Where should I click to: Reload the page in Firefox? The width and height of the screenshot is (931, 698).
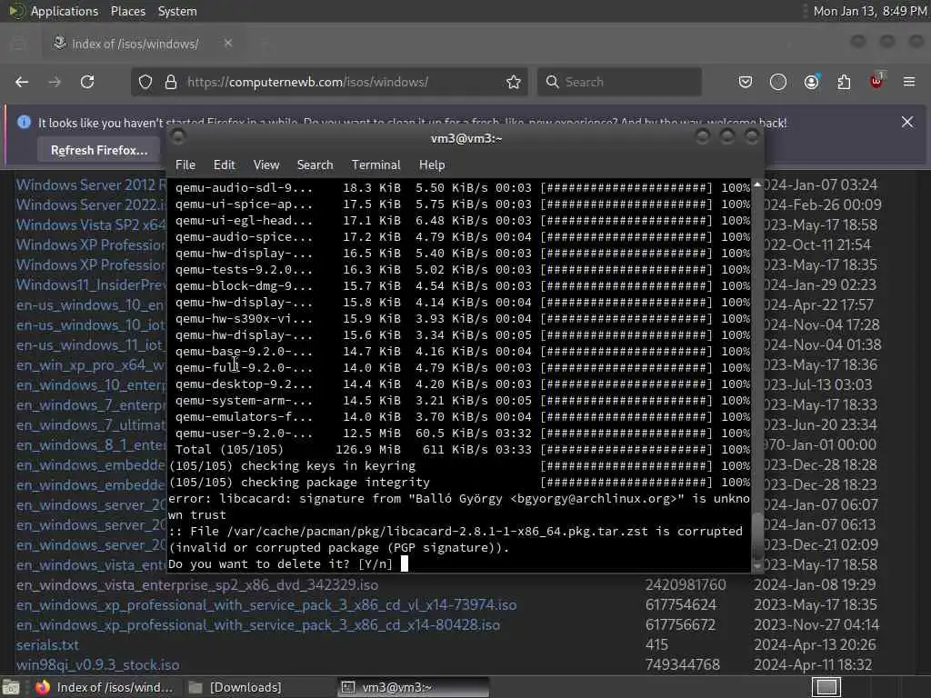point(87,82)
